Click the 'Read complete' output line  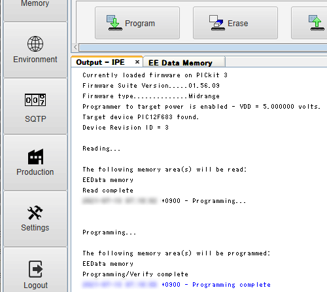[108, 191]
